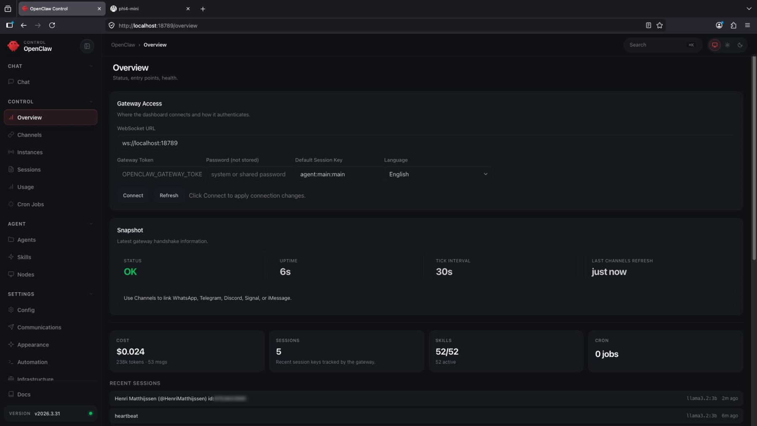Go to the Skills page

(x=24, y=257)
